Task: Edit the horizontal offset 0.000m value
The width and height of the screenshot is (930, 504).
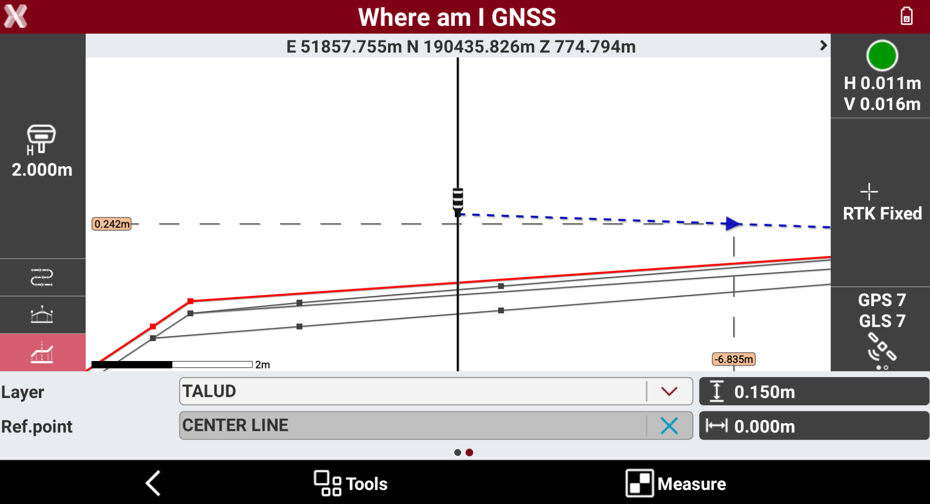Action: (814, 426)
